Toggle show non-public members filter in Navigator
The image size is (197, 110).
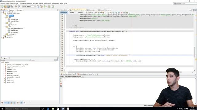tap(12, 103)
